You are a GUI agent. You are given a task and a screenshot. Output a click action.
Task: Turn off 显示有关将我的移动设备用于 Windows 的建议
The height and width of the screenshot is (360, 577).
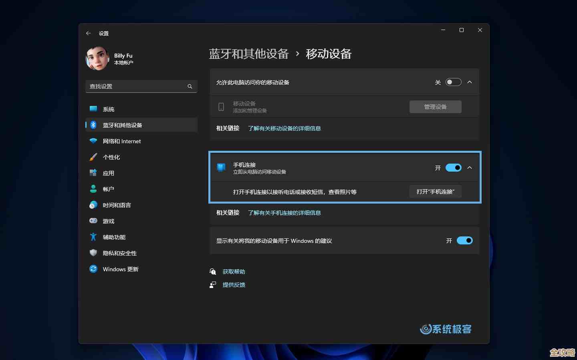pyautogui.click(x=464, y=240)
